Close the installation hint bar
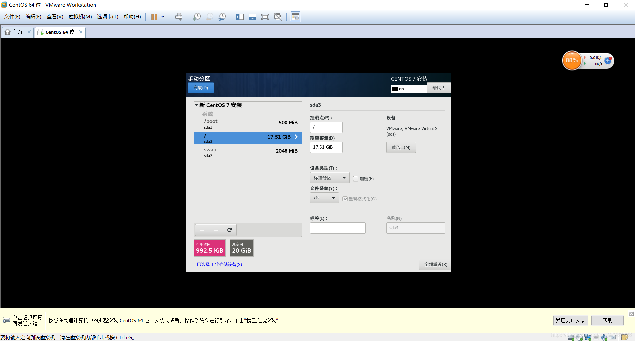 point(631,313)
